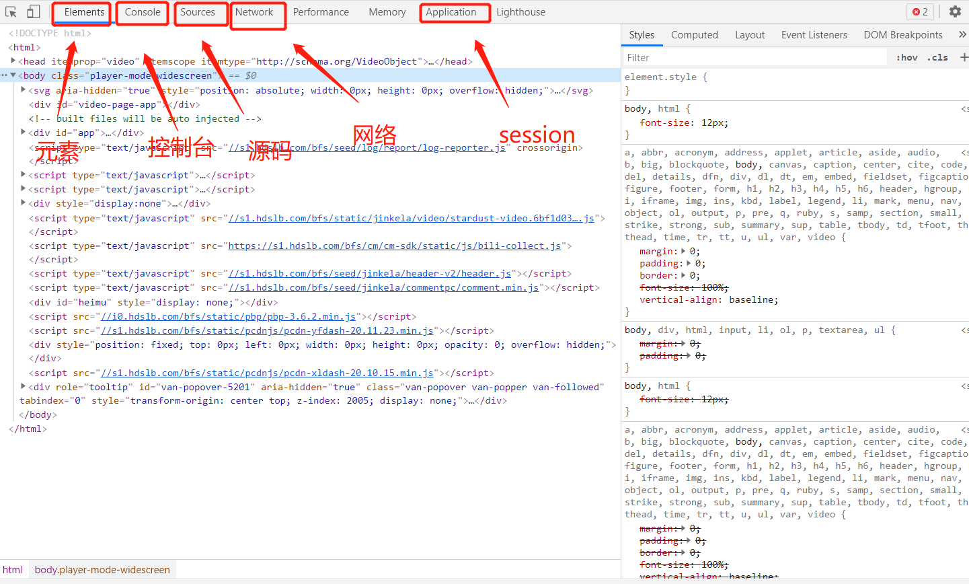This screenshot has height=584, width=969.
Task: Open the red error count badge
Action: click(x=921, y=11)
